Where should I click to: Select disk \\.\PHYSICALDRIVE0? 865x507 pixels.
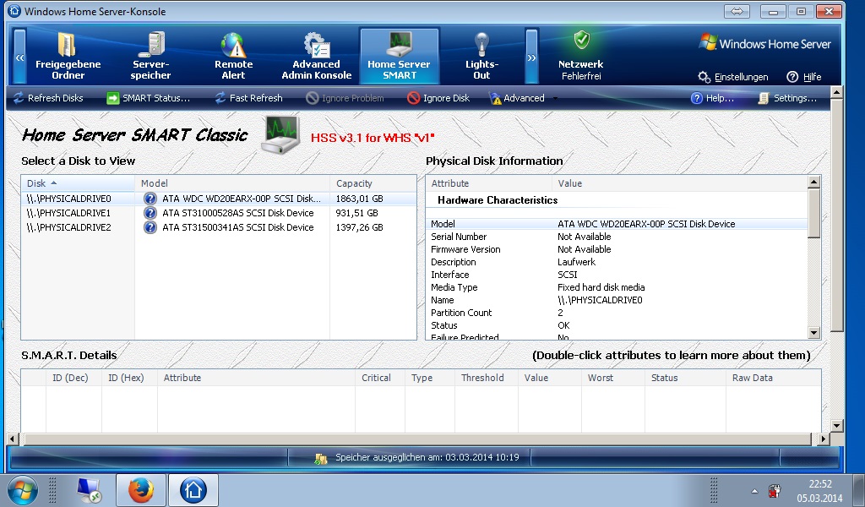[x=69, y=199]
